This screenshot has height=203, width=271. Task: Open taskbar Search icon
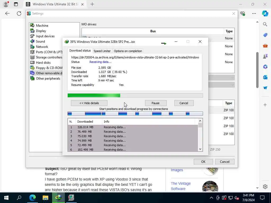(19, 198)
